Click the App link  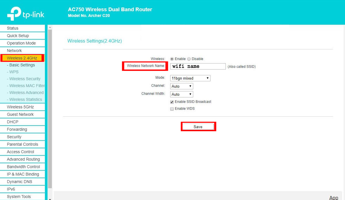click(x=333, y=197)
